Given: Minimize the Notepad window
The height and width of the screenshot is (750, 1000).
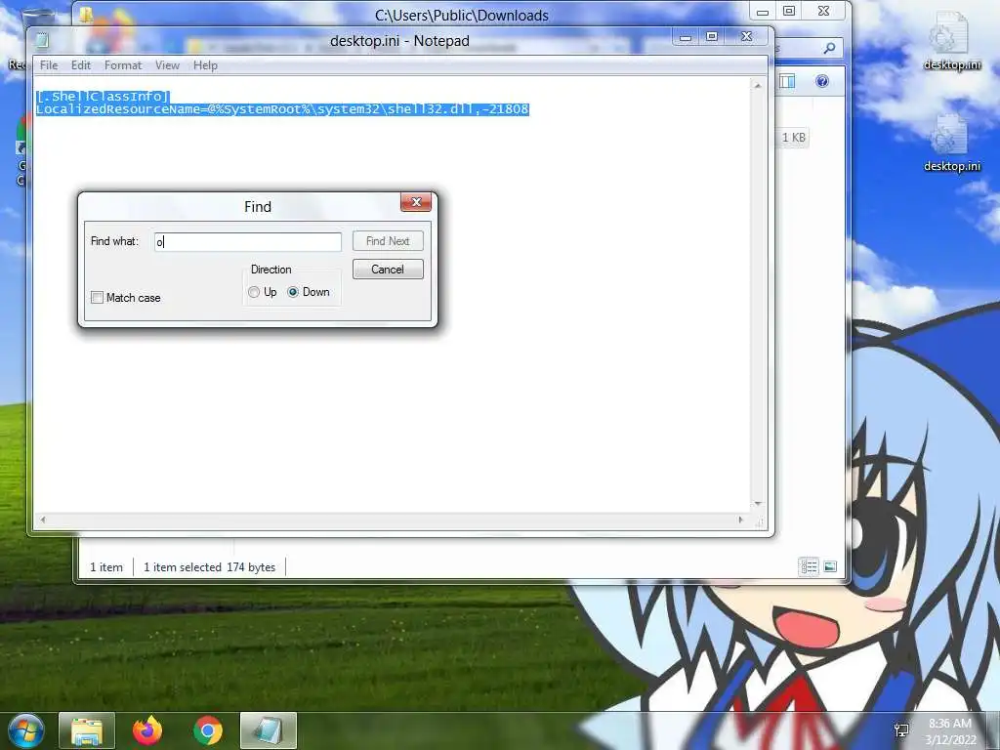Looking at the screenshot, I should tap(686, 37).
